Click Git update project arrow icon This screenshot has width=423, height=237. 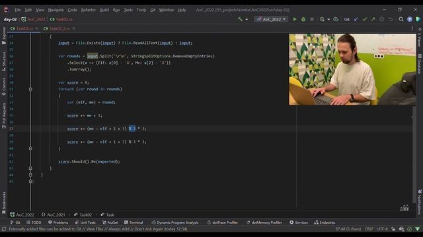[356, 19]
